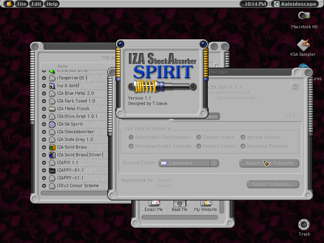
Task: Select the IZA Dark Tuned 1.0 file name
Action: [76, 101]
